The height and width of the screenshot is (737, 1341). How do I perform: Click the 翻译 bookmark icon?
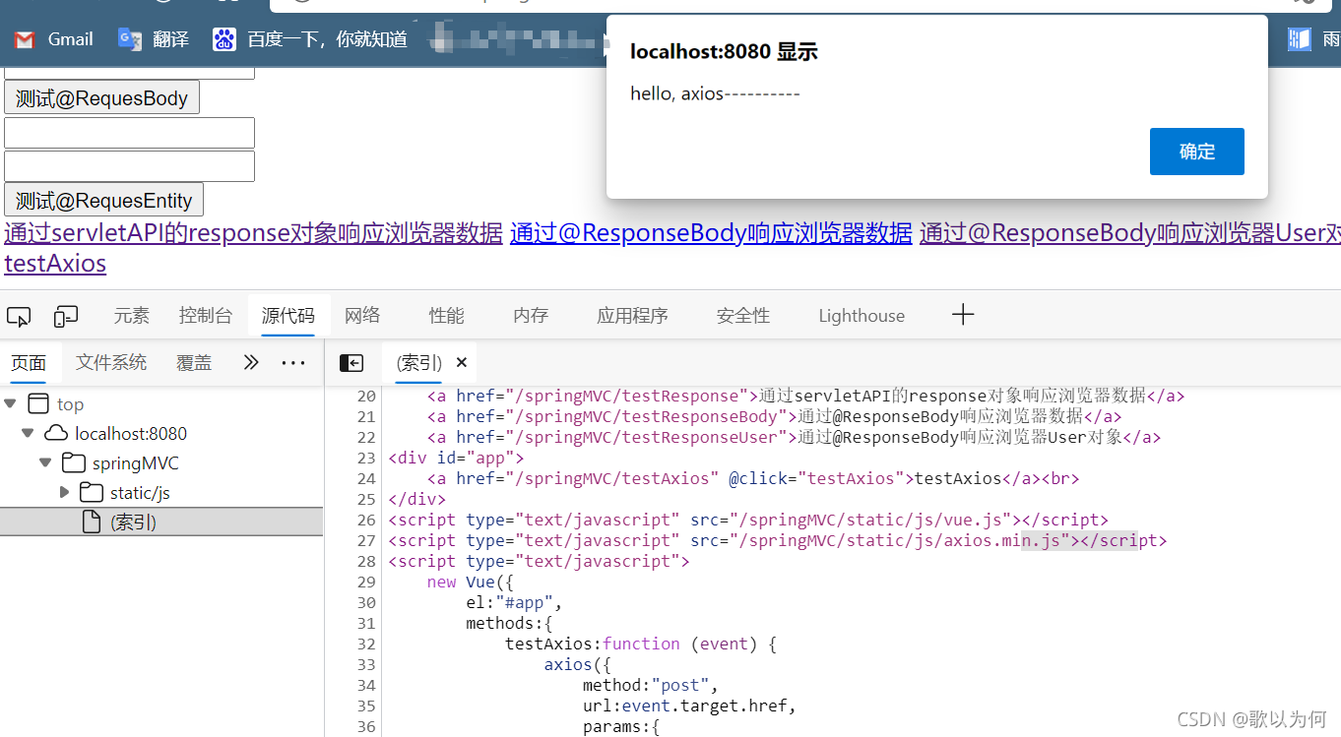coord(129,39)
